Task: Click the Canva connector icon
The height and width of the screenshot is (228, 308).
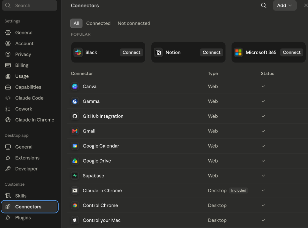Action: 75,87
